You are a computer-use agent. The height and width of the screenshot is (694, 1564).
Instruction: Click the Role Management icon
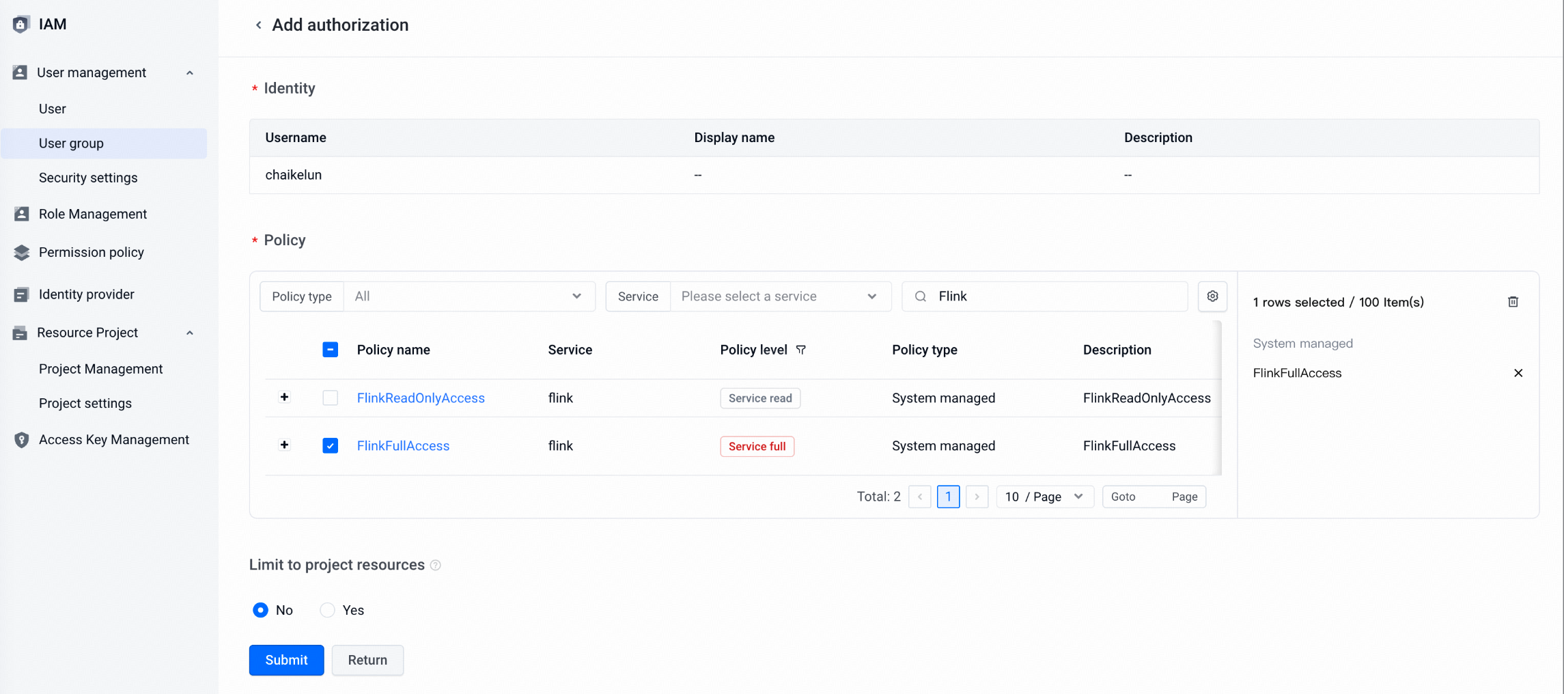coord(21,214)
